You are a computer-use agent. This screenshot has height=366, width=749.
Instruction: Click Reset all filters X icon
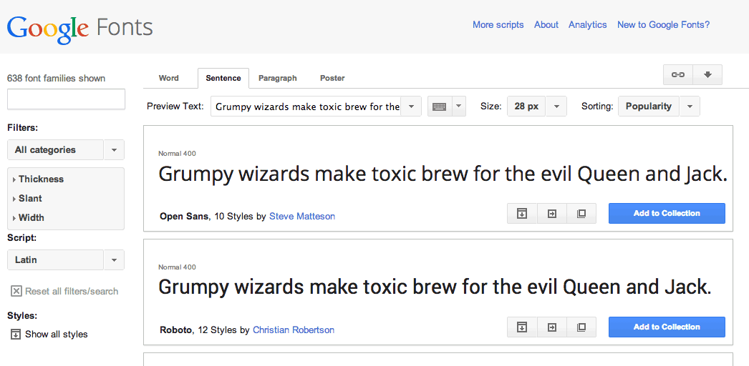click(16, 291)
